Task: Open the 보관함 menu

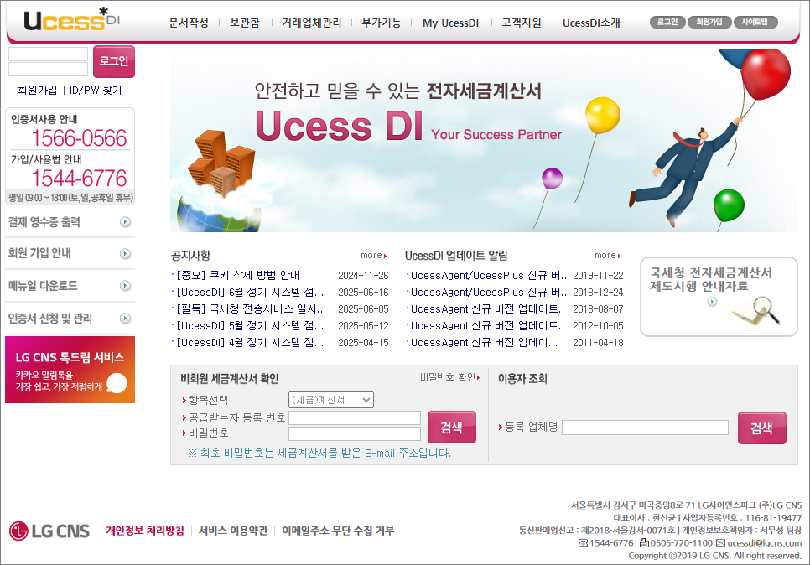Action: (245, 23)
